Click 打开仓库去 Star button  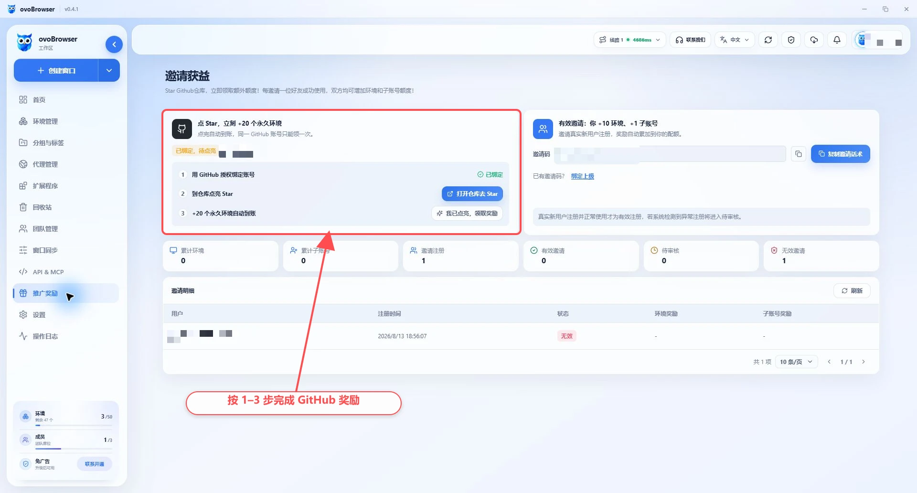tap(472, 194)
